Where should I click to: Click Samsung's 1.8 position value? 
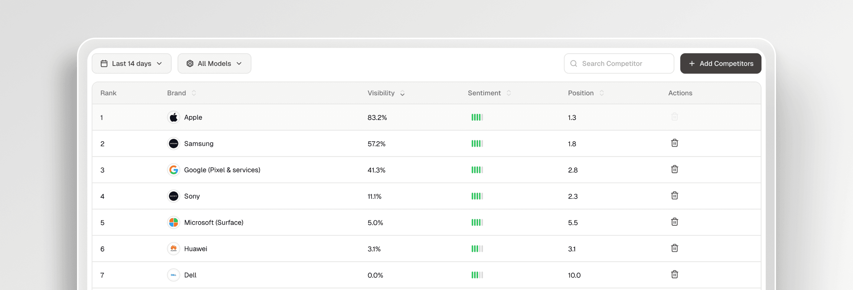(x=572, y=144)
